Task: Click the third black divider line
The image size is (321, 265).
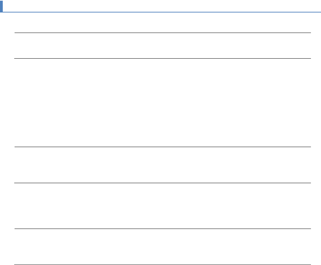Action: [162, 147]
